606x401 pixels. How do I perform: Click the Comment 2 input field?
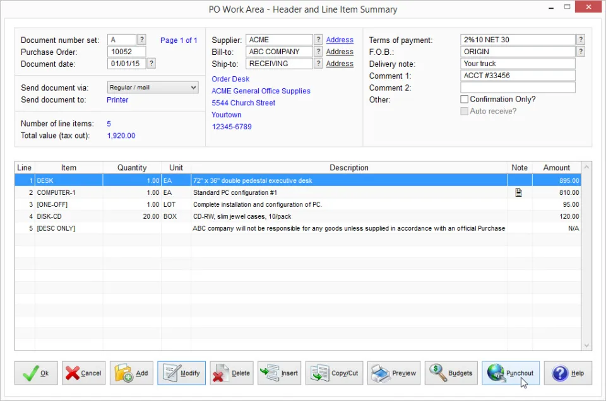[518, 88]
